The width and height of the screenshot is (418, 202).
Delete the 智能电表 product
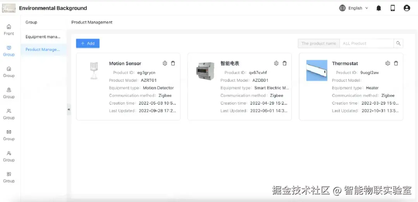click(285, 63)
